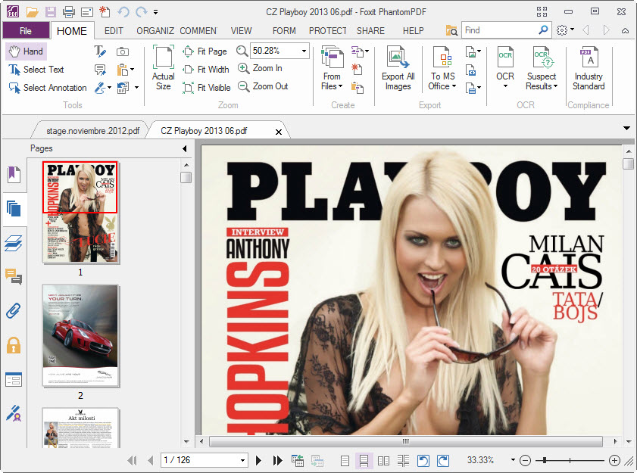Select the Hand tool
Image resolution: width=637 pixels, height=473 pixels.
[x=26, y=51]
